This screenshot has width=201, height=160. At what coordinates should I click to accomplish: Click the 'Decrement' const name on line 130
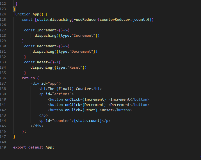47,46
